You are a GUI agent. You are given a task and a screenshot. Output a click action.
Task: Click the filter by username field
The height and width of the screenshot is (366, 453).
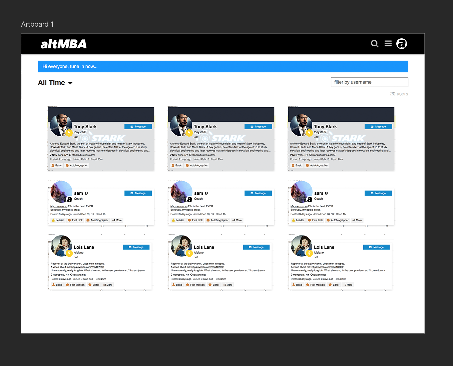pos(369,82)
